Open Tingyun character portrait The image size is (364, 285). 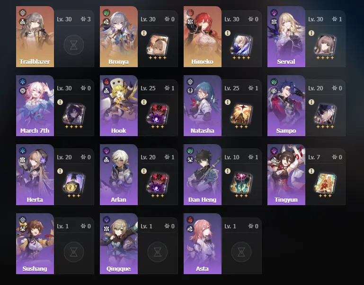(x=286, y=175)
